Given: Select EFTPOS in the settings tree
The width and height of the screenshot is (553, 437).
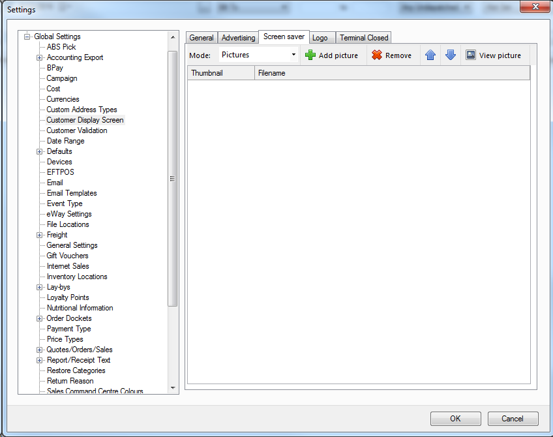Looking at the screenshot, I should (61, 172).
